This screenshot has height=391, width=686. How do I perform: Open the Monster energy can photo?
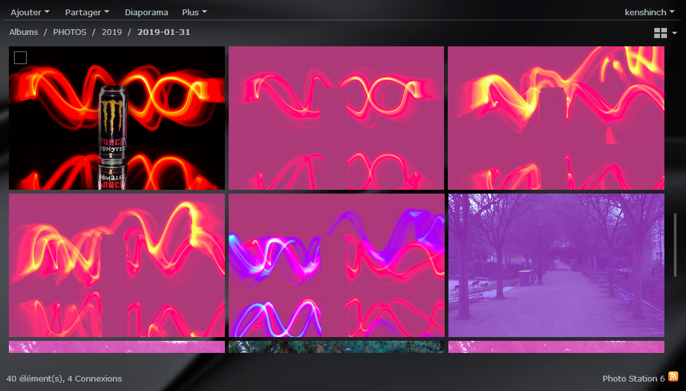(x=117, y=118)
